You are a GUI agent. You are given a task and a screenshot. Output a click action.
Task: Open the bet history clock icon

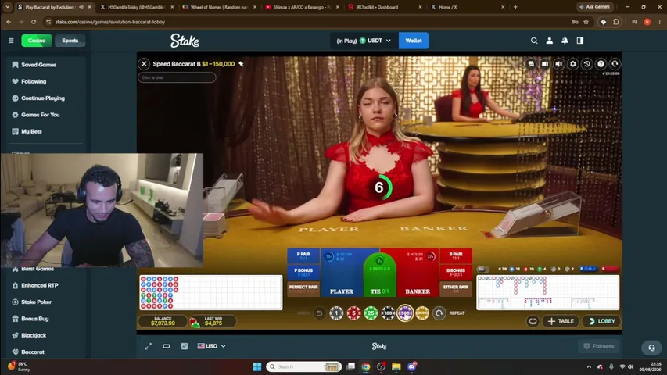tap(587, 64)
